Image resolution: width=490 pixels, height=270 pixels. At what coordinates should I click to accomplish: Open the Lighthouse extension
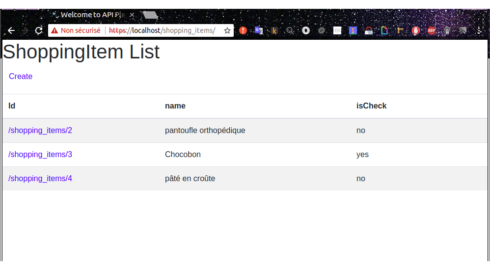[353, 30]
